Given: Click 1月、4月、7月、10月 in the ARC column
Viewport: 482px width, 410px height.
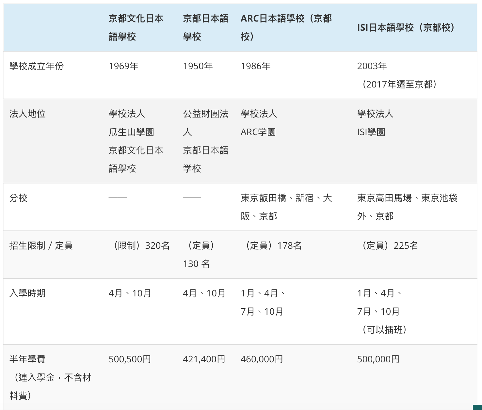Looking at the screenshot, I should tap(263, 303).
